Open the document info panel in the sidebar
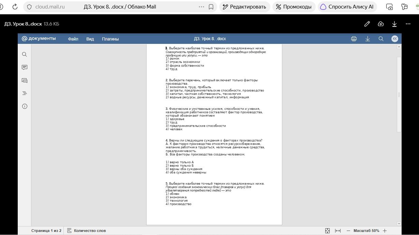419x235 pixels. 25,106
